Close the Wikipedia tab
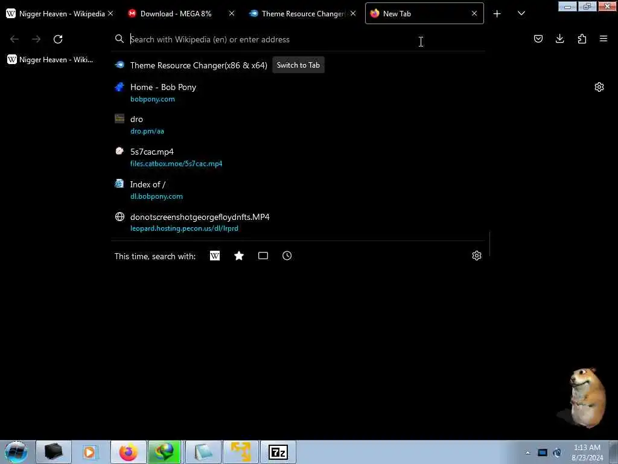This screenshot has width=618, height=464. point(111,13)
